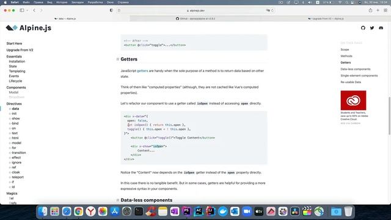Open Finder from the dock
Screen dimensions: 391x220
(43, 211)
